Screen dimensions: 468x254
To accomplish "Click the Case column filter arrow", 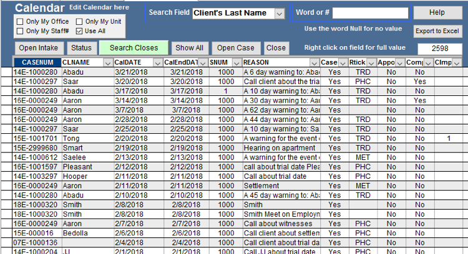I will [343, 62].
